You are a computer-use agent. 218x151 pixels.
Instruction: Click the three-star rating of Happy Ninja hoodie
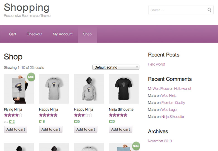click(83, 115)
